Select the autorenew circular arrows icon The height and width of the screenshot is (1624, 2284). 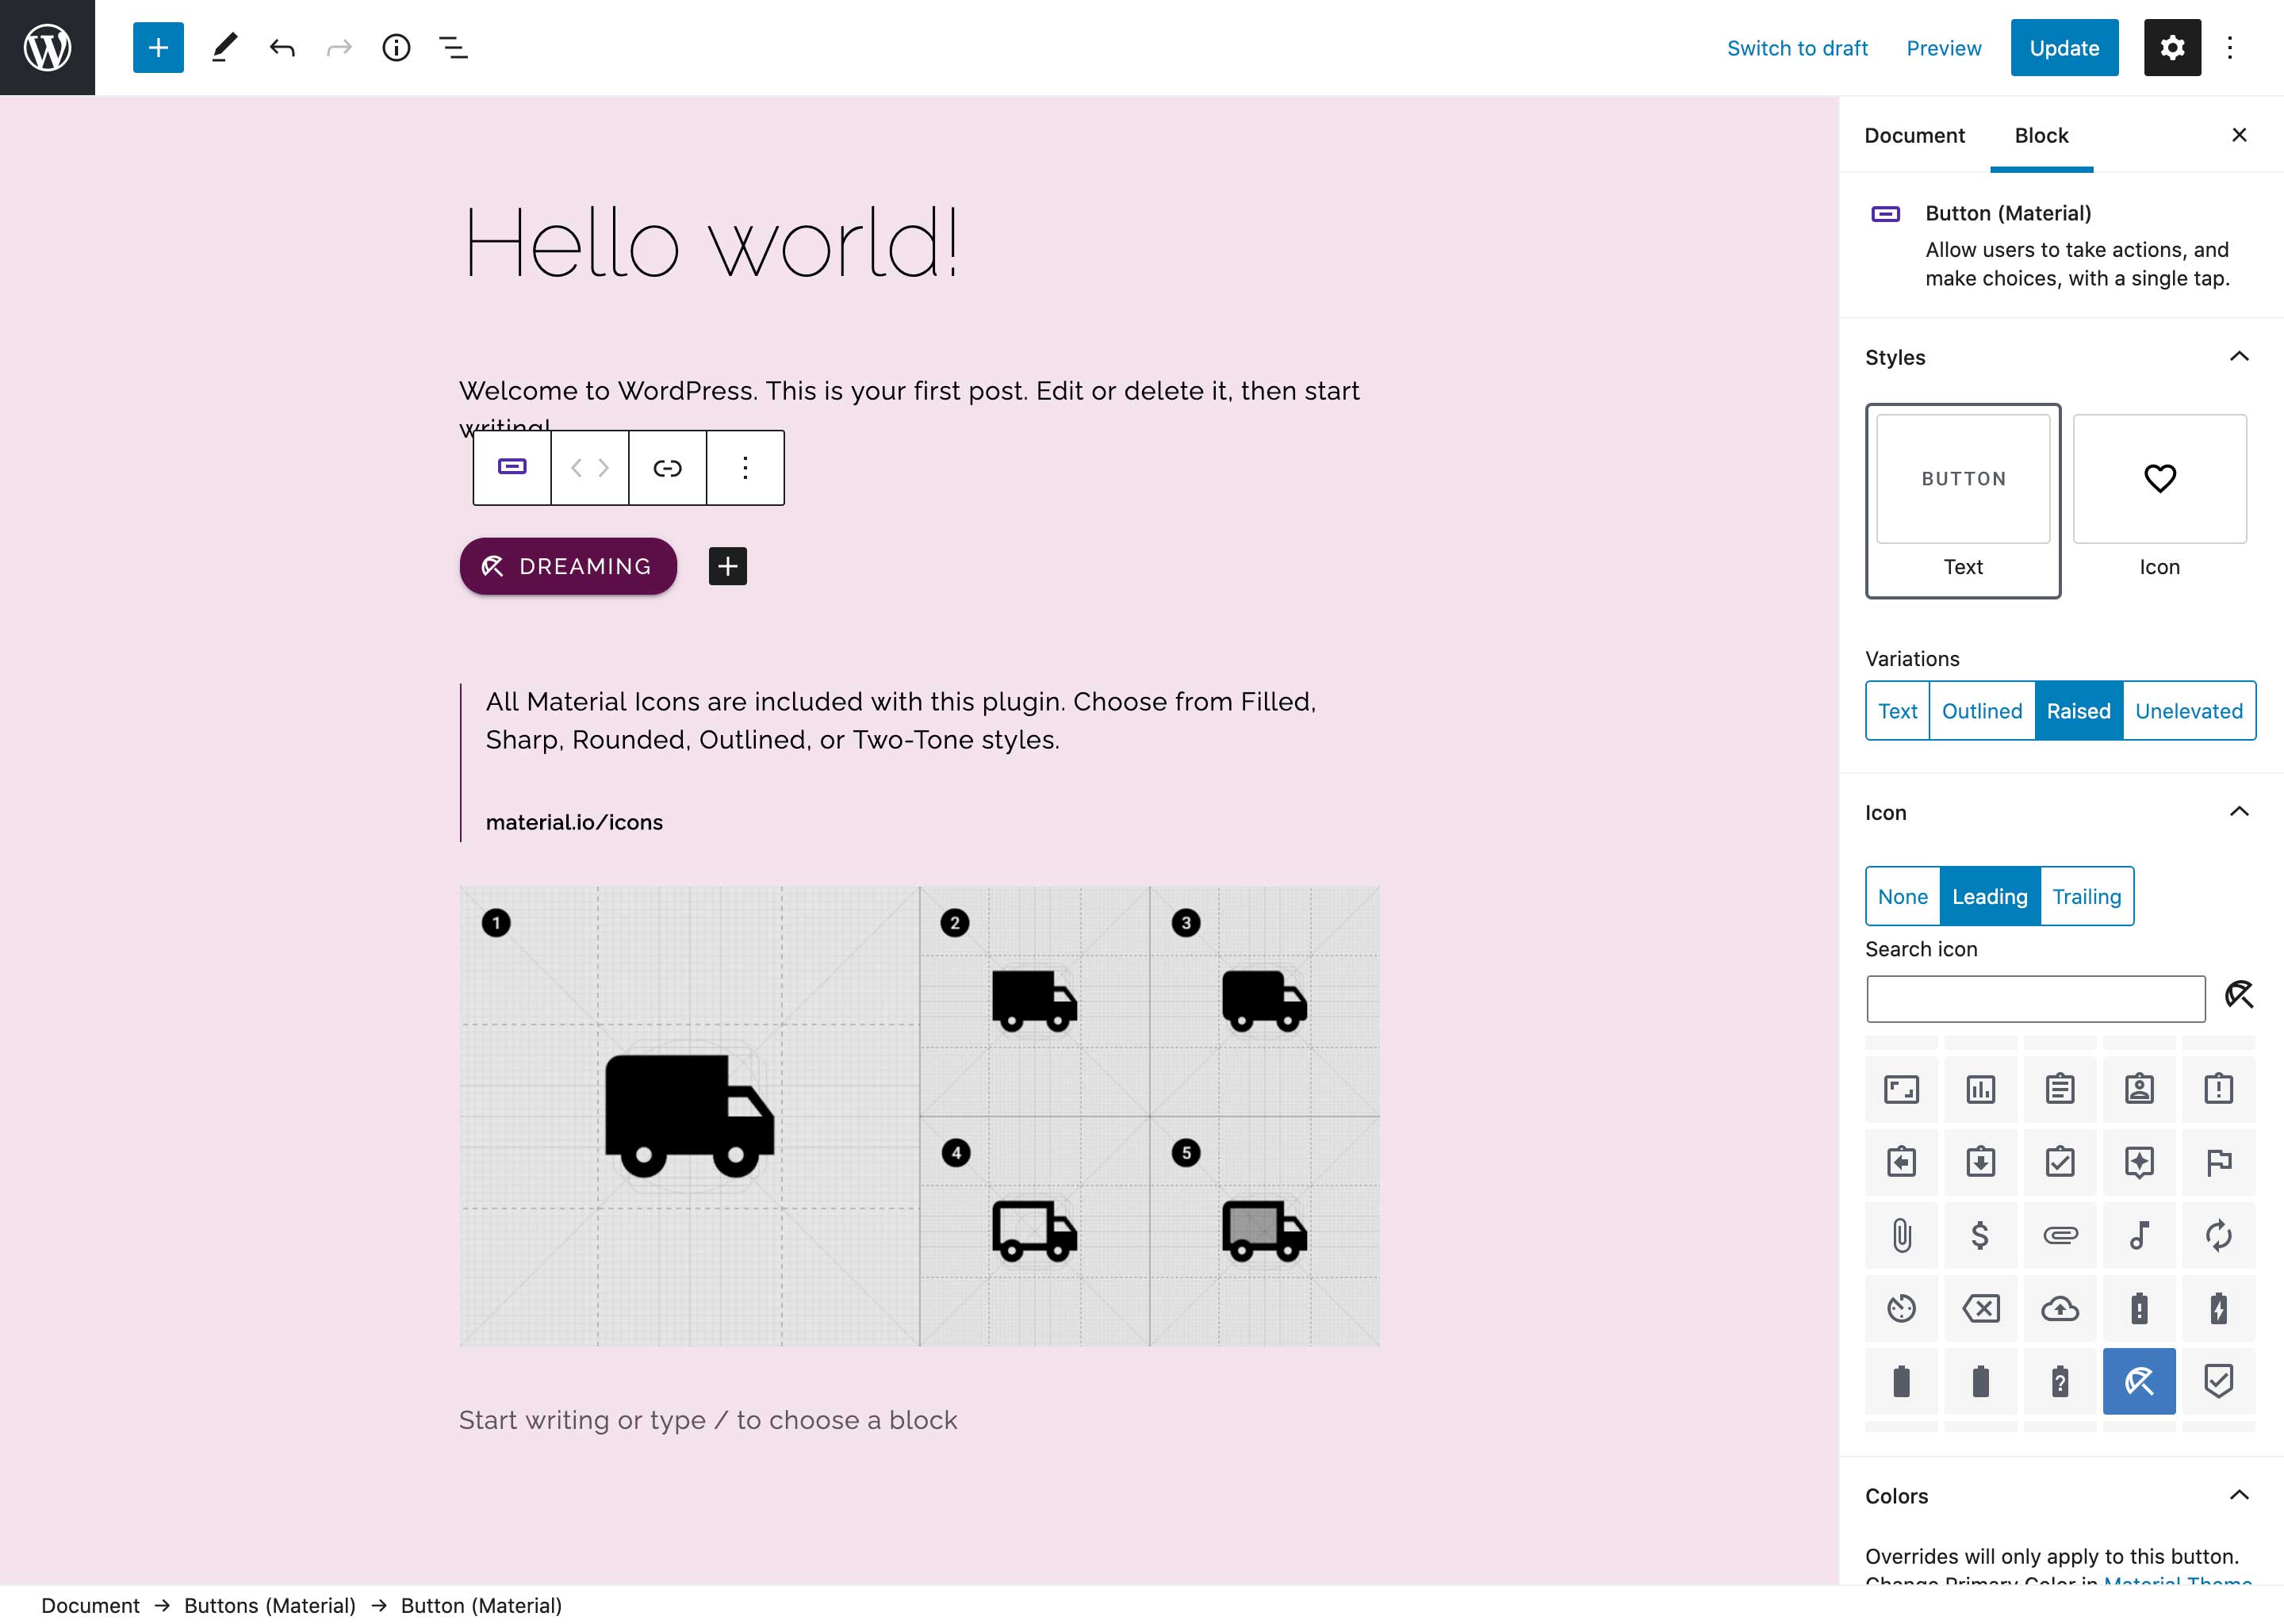2218,1235
